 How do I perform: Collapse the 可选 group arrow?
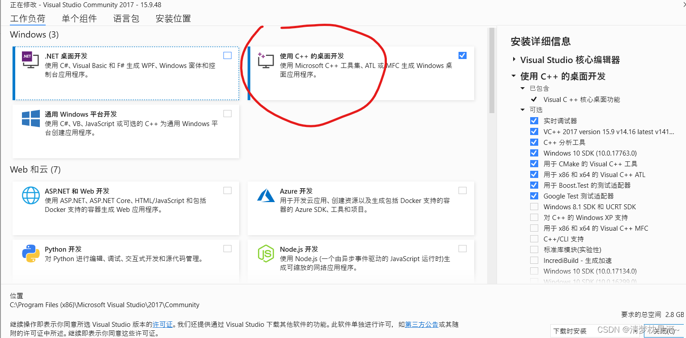[x=523, y=110]
